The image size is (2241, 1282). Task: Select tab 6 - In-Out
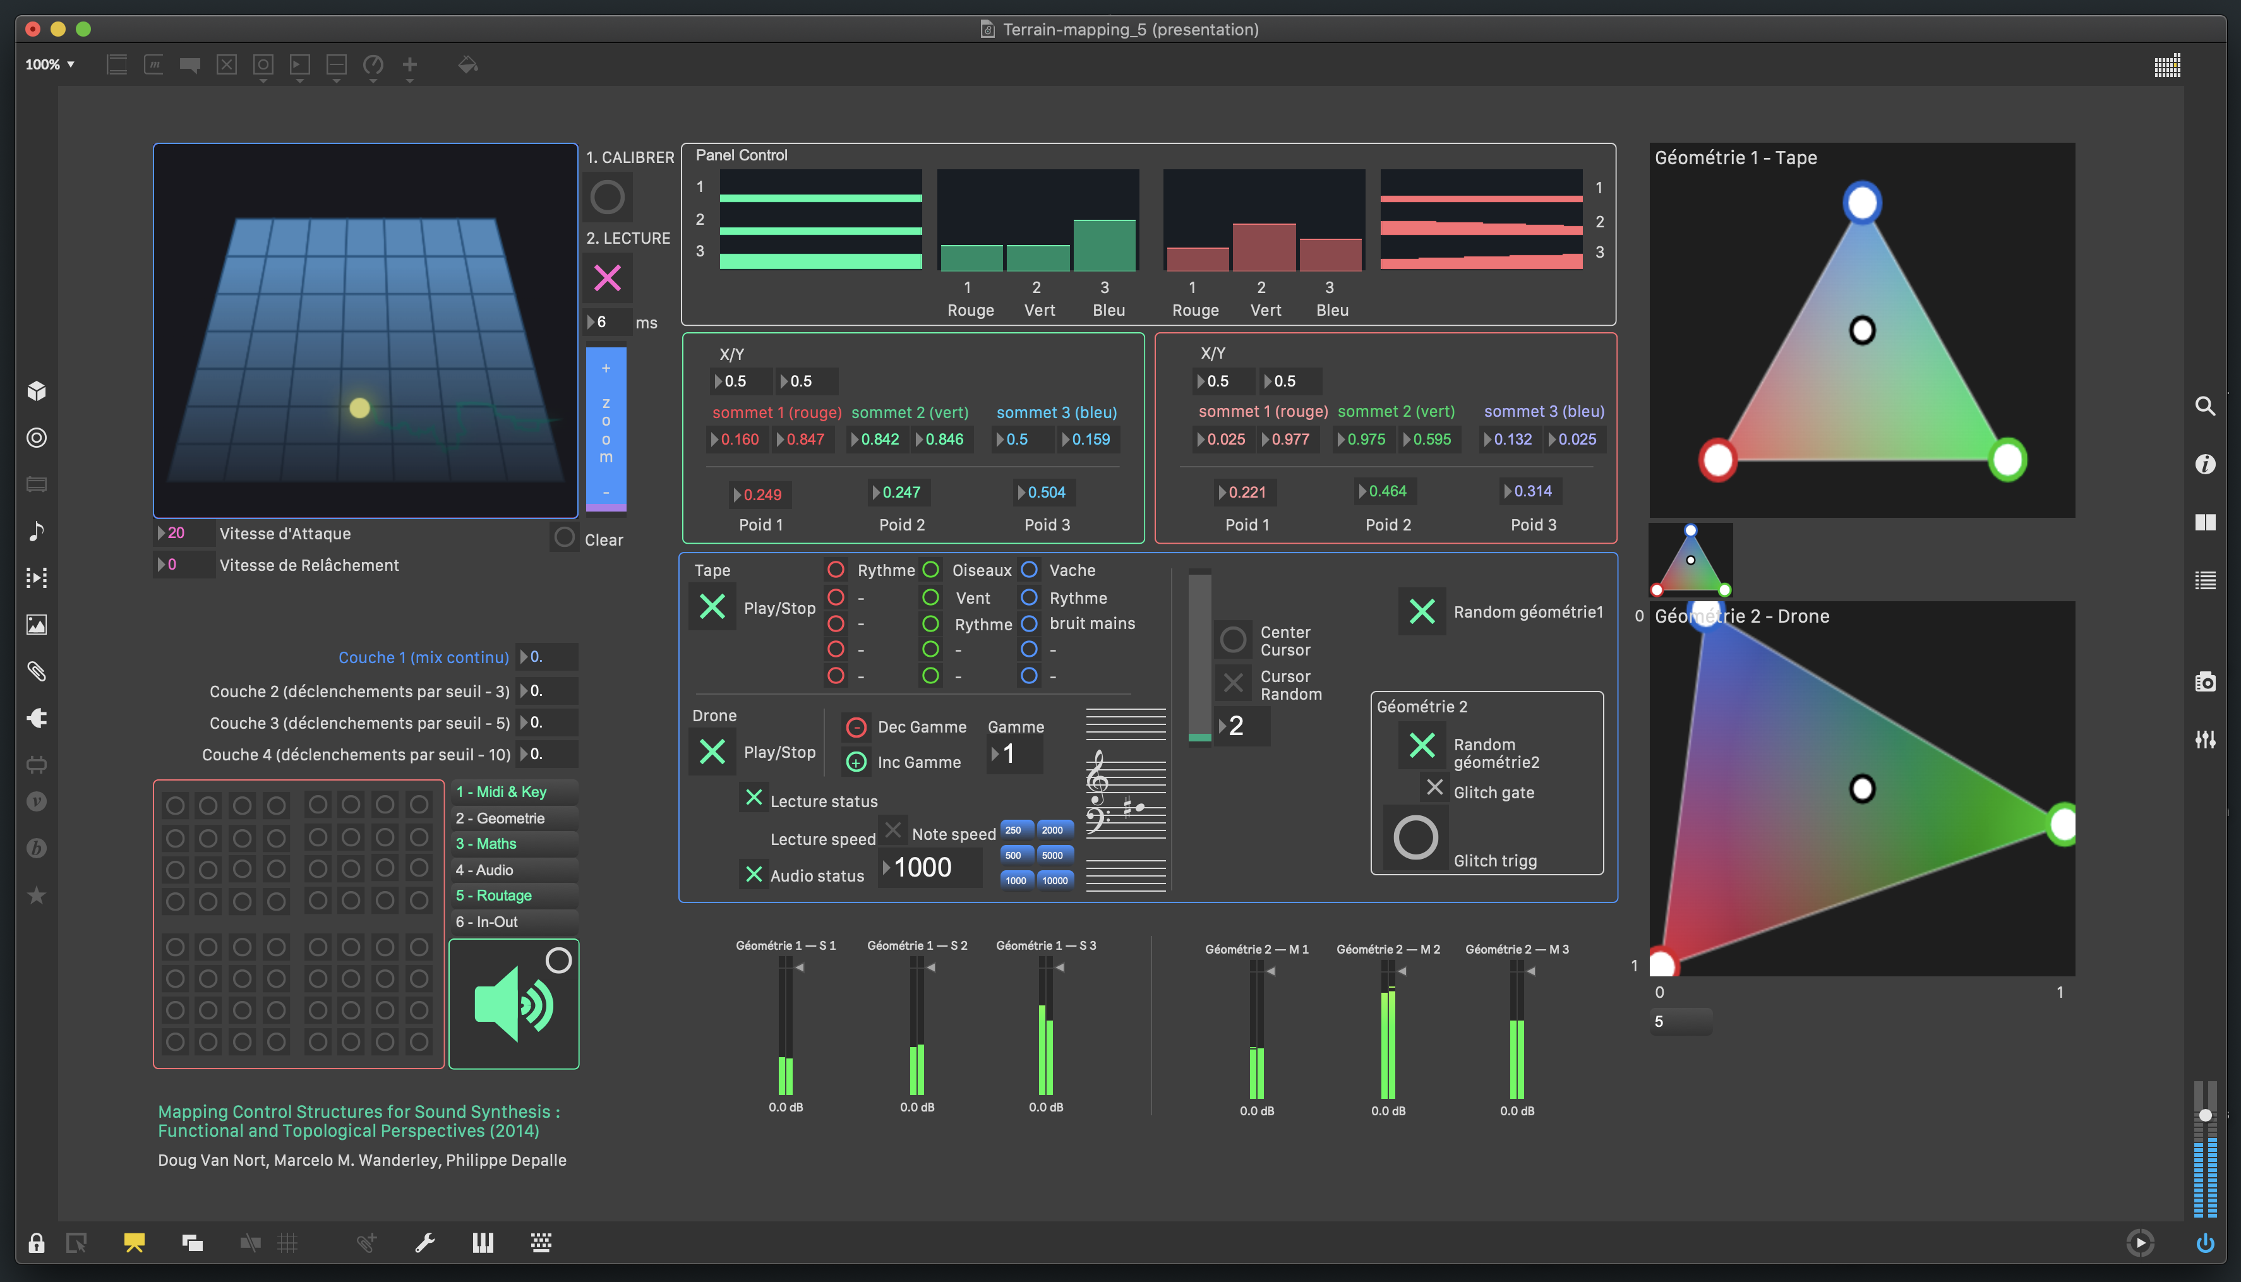[514, 922]
